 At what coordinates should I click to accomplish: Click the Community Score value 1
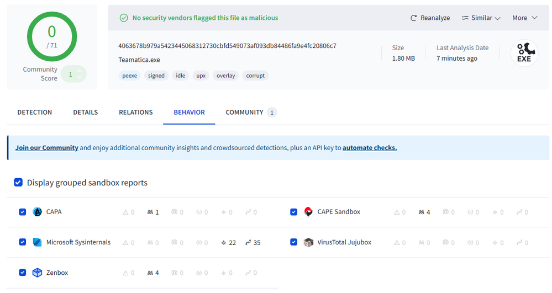coord(70,74)
